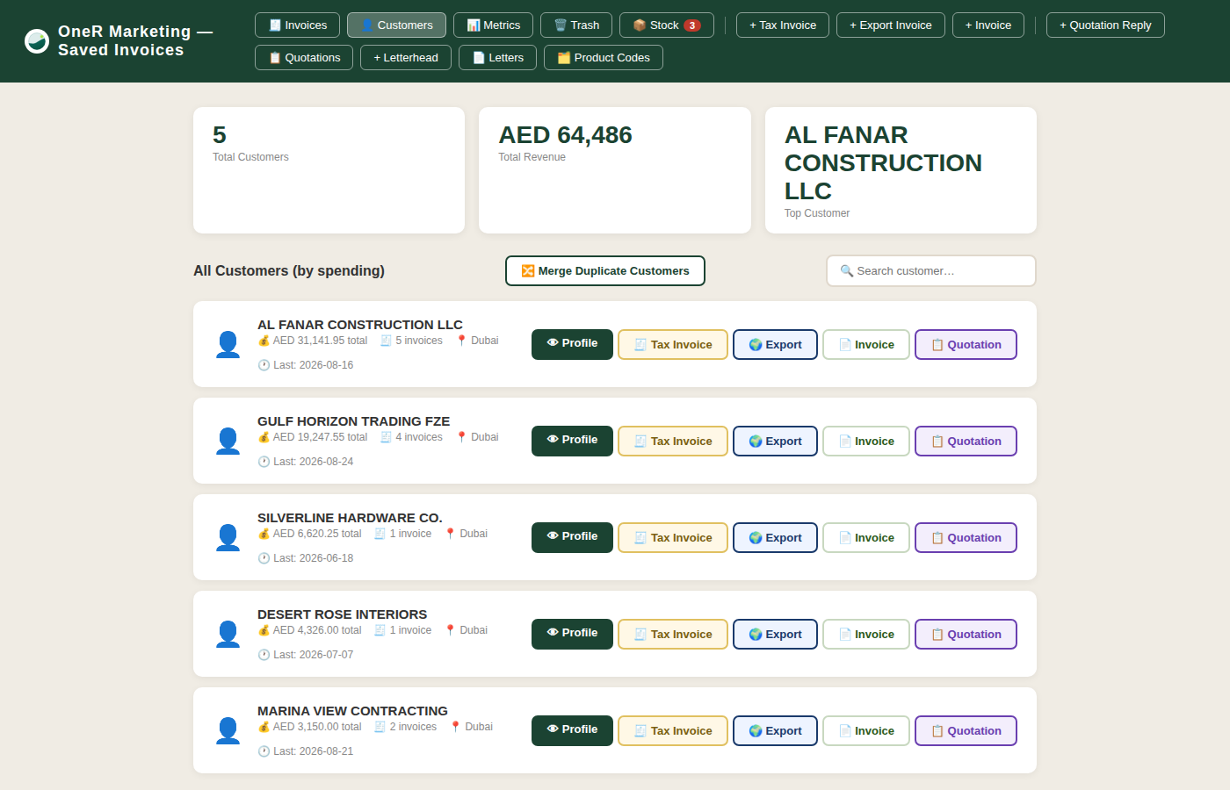Click the avatar icon for MARINA VIEW CONTRACTING
Screen dimensions: 1230x790
point(228,730)
